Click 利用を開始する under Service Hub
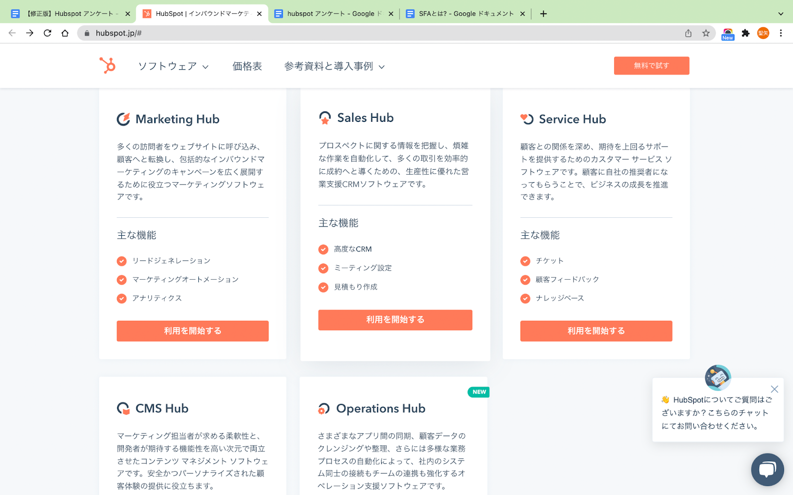793x495 pixels. 596,331
